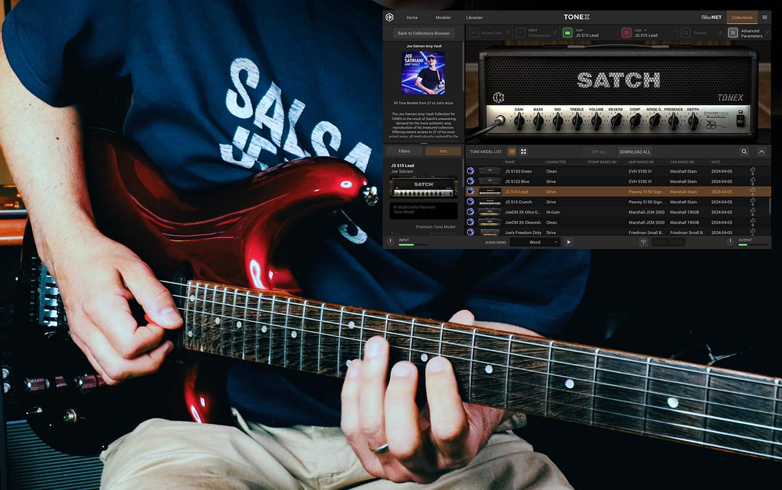
Task: Open the hamburger menu
Action: pyautogui.click(x=764, y=17)
